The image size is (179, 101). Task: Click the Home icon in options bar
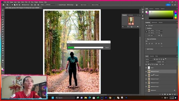3,5
